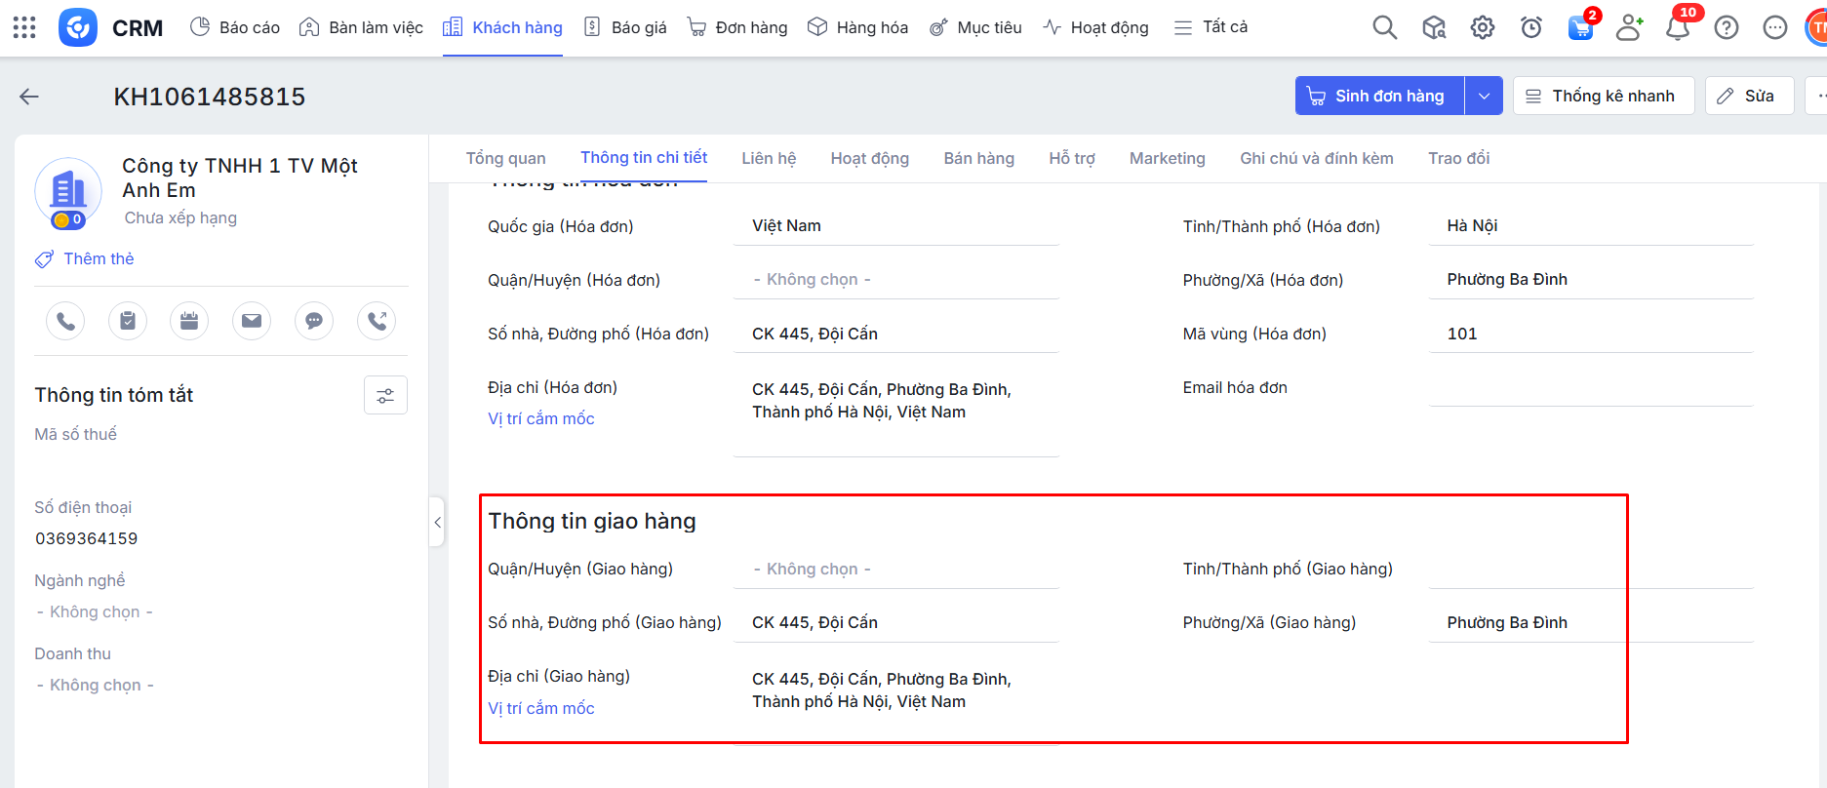The width and height of the screenshot is (1827, 788).
Task: Click the add user icon in top bar
Action: pyautogui.click(x=1629, y=27)
